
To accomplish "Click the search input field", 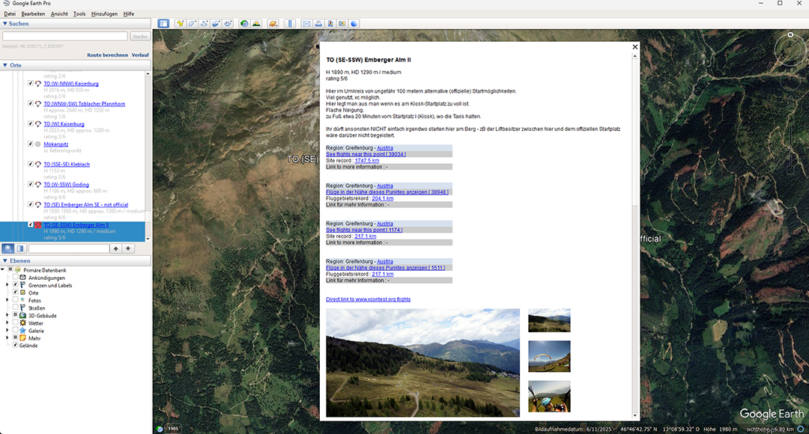I will (65, 36).
